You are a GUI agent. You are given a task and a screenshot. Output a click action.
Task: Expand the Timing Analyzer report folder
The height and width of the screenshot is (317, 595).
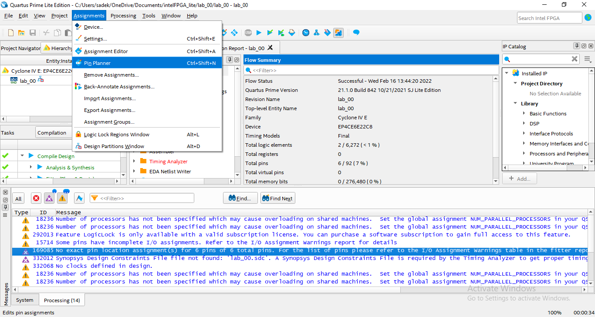tap(134, 162)
